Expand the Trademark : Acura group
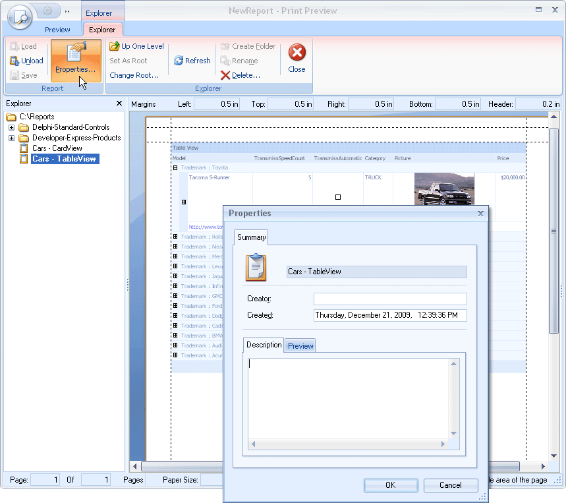The height and width of the screenshot is (503, 566). [175, 355]
